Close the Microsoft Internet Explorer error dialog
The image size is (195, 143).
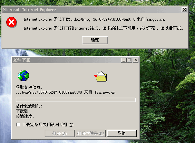184,10
